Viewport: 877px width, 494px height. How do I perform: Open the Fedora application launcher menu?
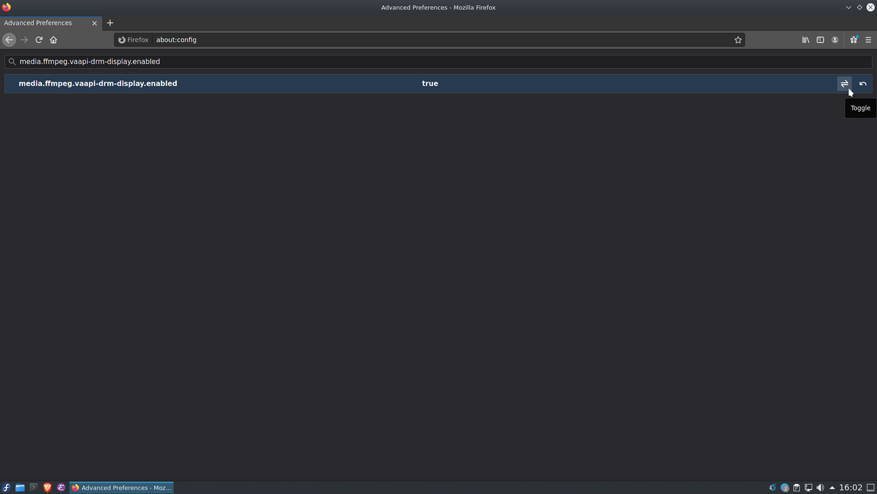pos(6,488)
